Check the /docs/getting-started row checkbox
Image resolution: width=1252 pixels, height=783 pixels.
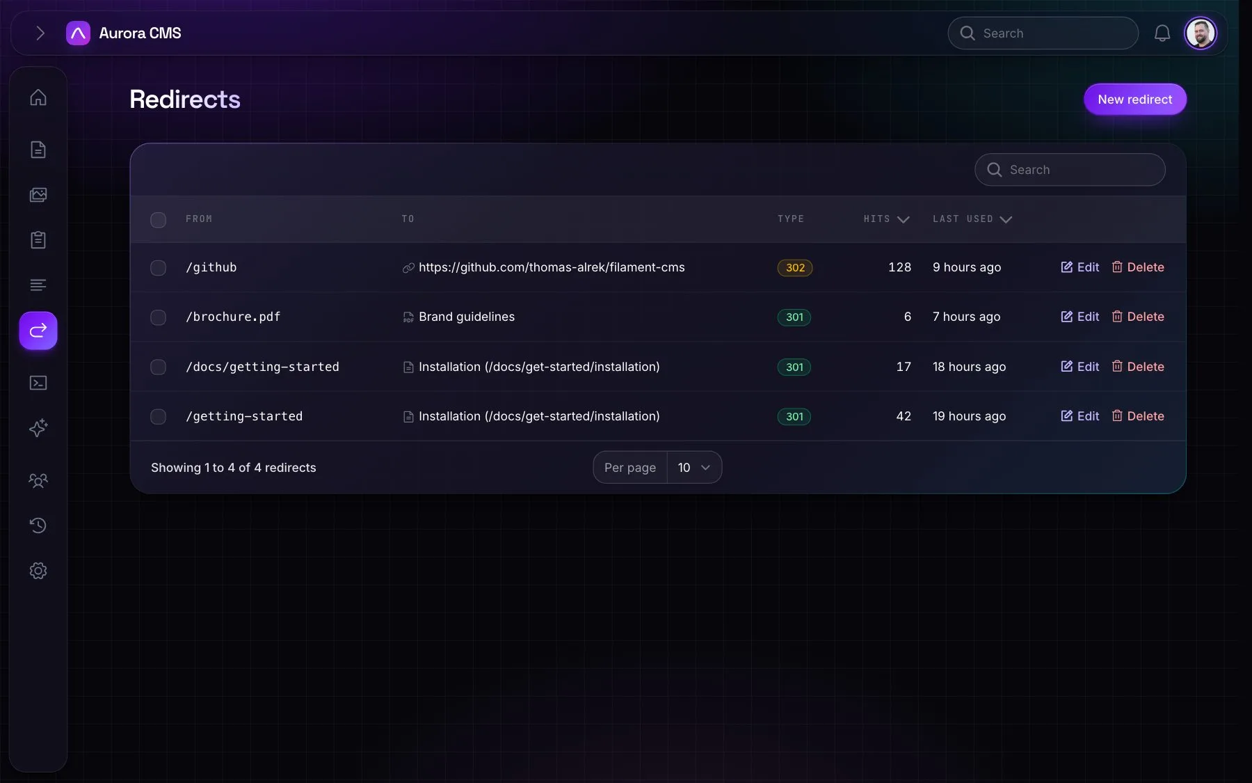pyautogui.click(x=159, y=367)
